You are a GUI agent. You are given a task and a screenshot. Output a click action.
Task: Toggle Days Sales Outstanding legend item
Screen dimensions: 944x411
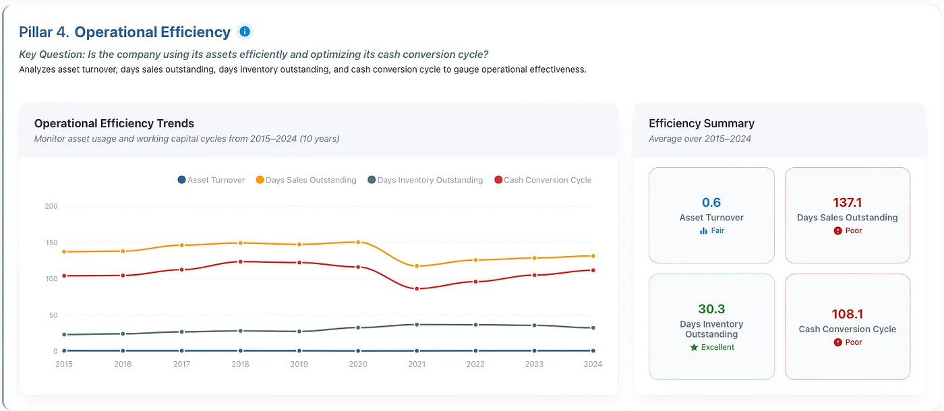(306, 180)
